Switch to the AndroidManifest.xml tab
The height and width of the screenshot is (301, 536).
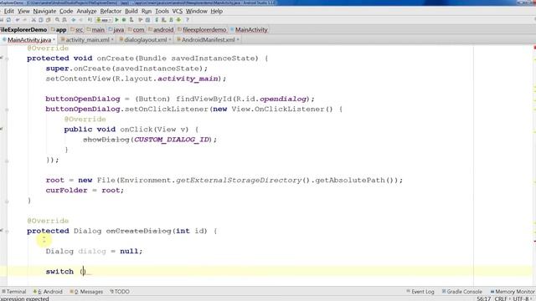pyautogui.click(x=208, y=40)
